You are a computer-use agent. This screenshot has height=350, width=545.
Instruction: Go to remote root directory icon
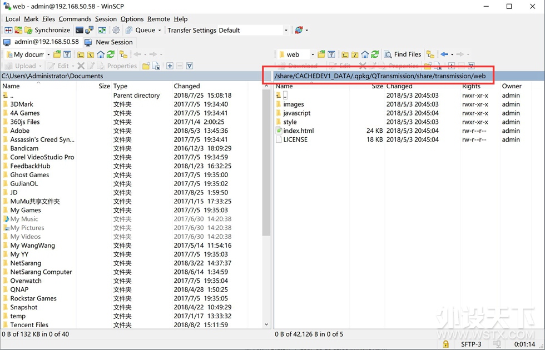click(355, 54)
